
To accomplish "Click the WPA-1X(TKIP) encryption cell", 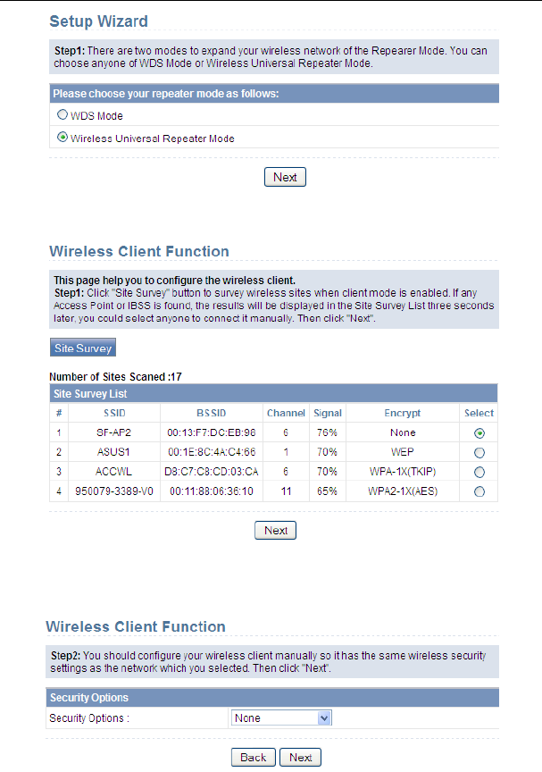I will [x=403, y=472].
